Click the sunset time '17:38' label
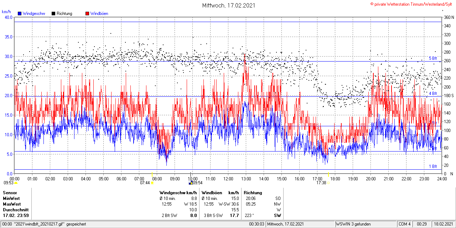 tap(321, 183)
